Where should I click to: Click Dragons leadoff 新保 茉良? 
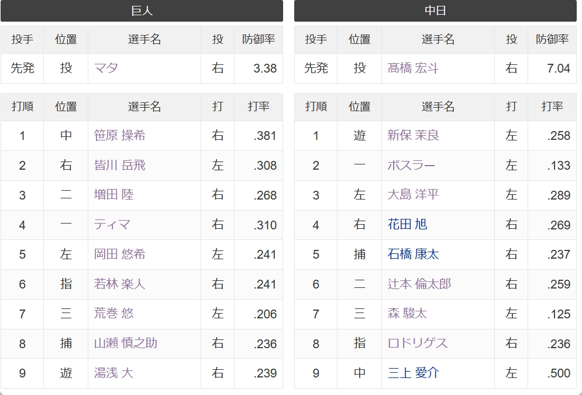pyautogui.click(x=413, y=136)
